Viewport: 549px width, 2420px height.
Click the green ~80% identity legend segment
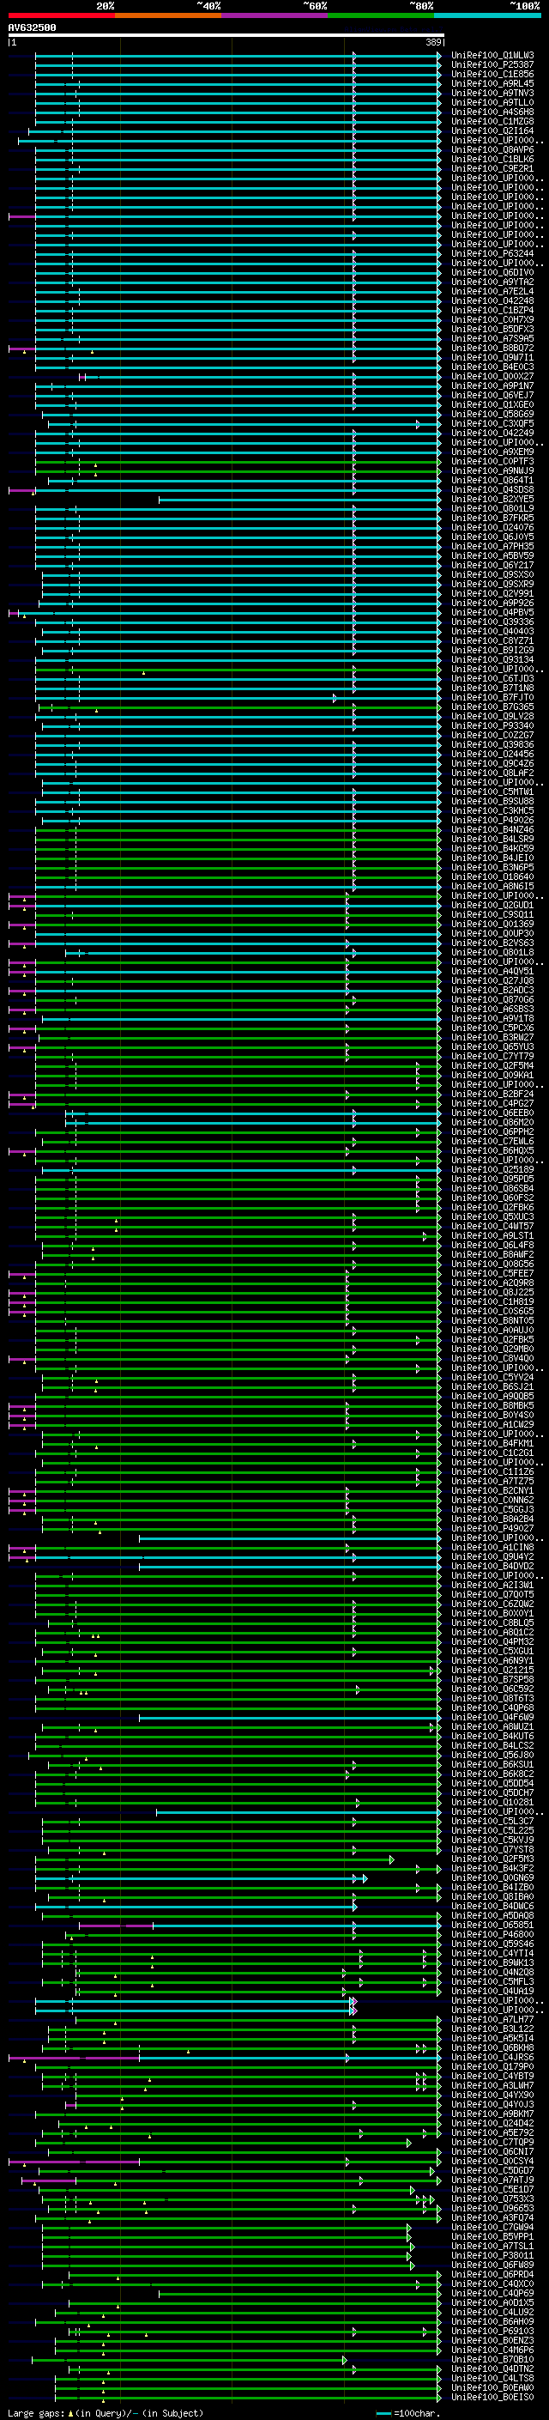point(381,15)
